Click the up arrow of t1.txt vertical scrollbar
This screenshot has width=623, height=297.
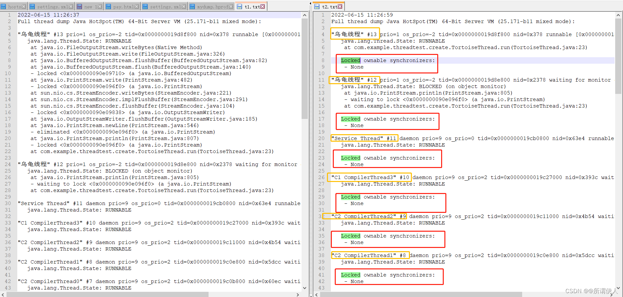(305, 15)
